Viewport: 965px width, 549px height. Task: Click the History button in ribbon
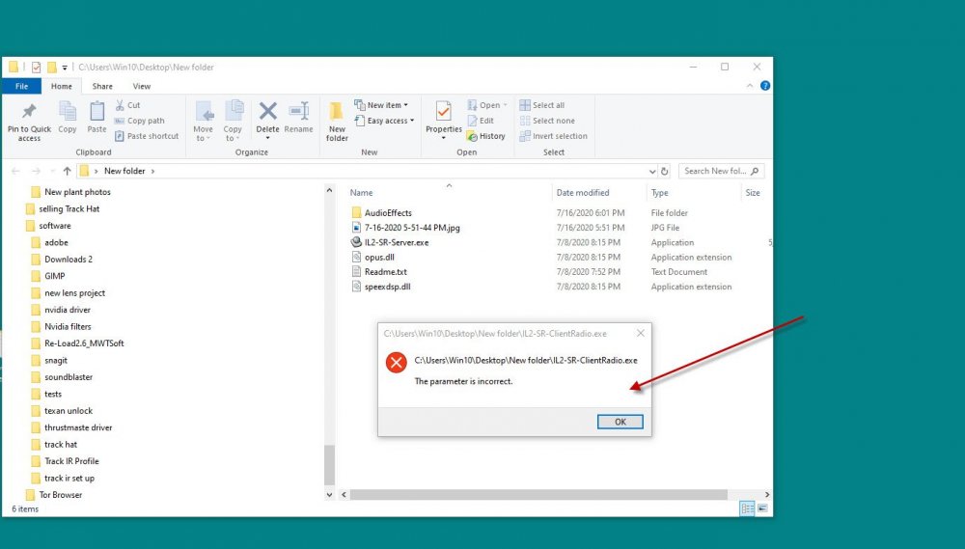(x=485, y=136)
